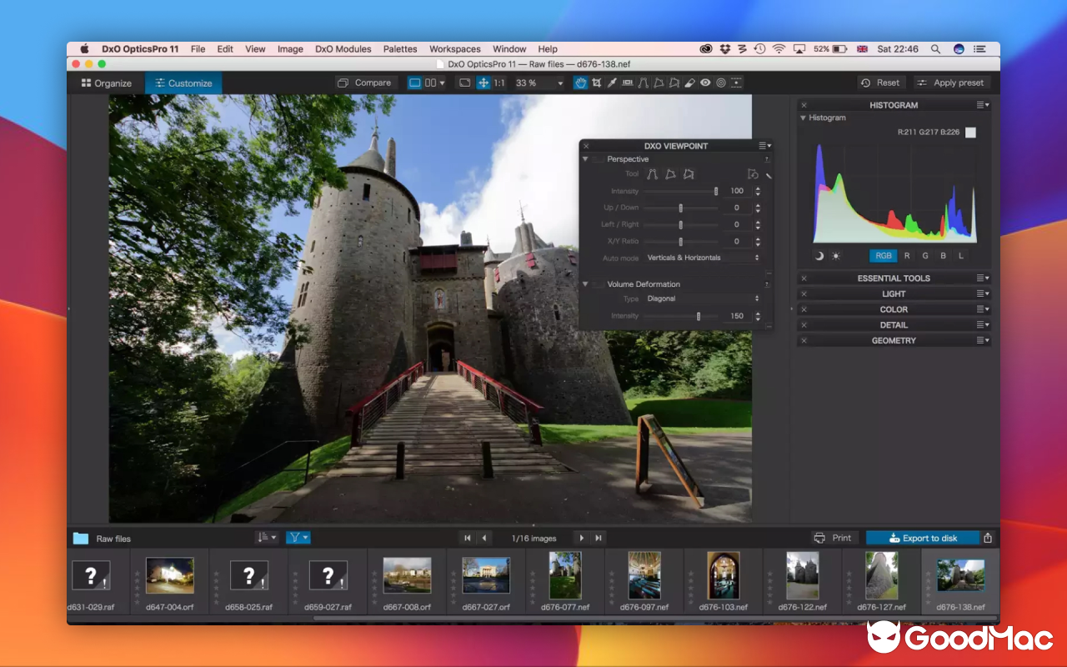Viewport: 1067px width, 667px height.
Task: Click the Export to disk button
Action: coord(923,538)
